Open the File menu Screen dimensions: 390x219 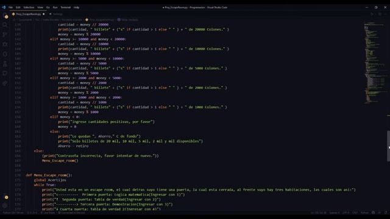[11, 7]
